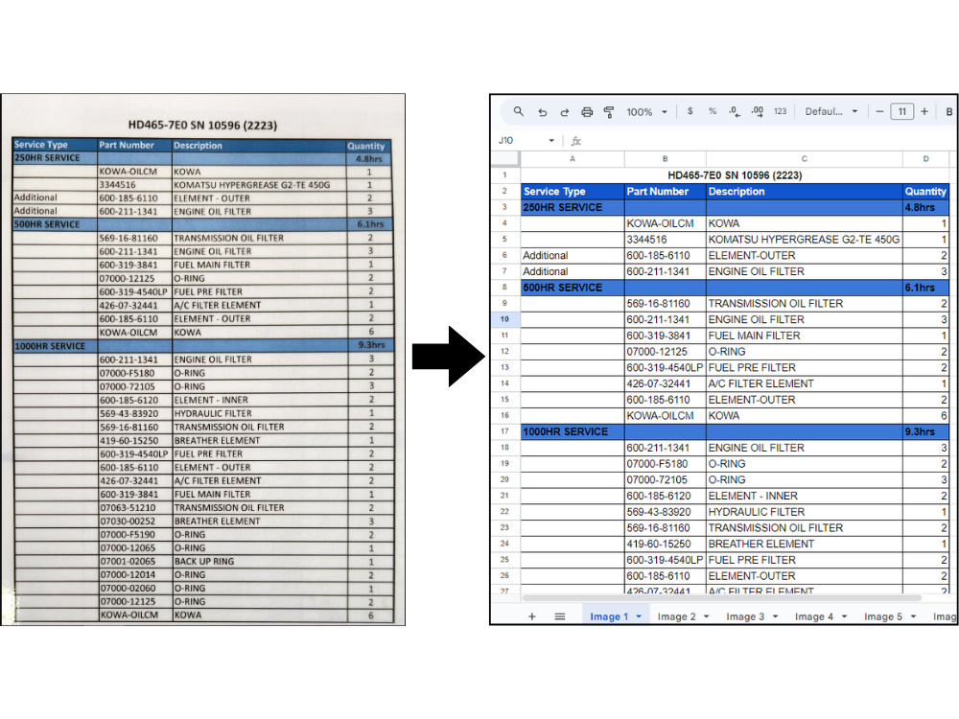Screen dimensions: 959x719
Task: Select row 17 header
Action: [505, 431]
